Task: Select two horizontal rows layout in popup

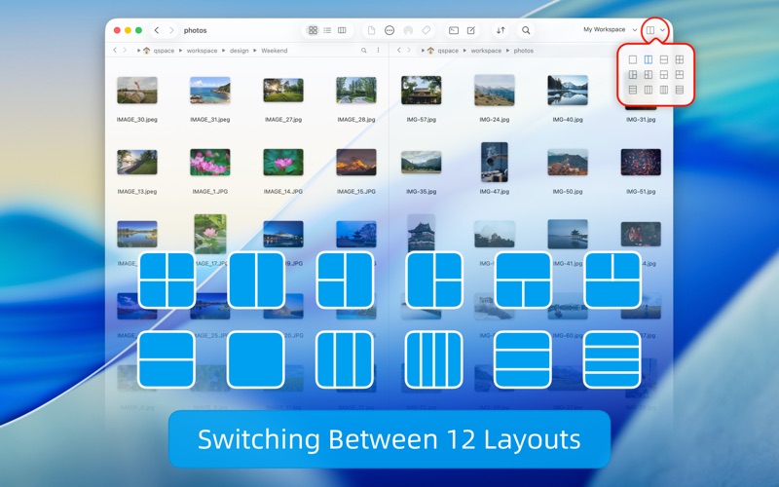Action: (664, 59)
